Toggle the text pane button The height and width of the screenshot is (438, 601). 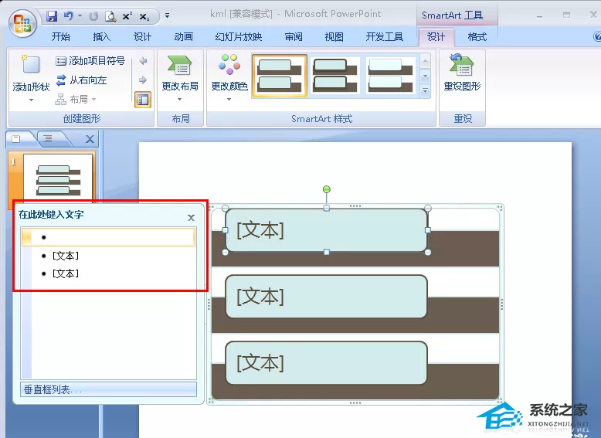click(x=143, y=100)
